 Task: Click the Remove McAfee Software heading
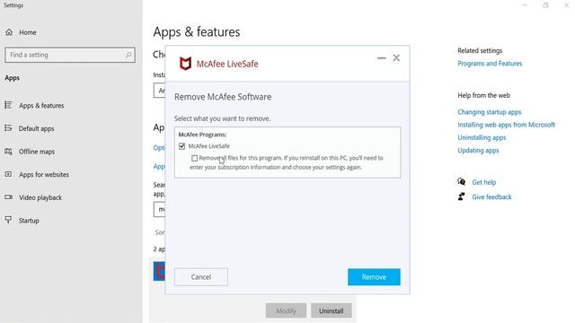click(223, 97)
